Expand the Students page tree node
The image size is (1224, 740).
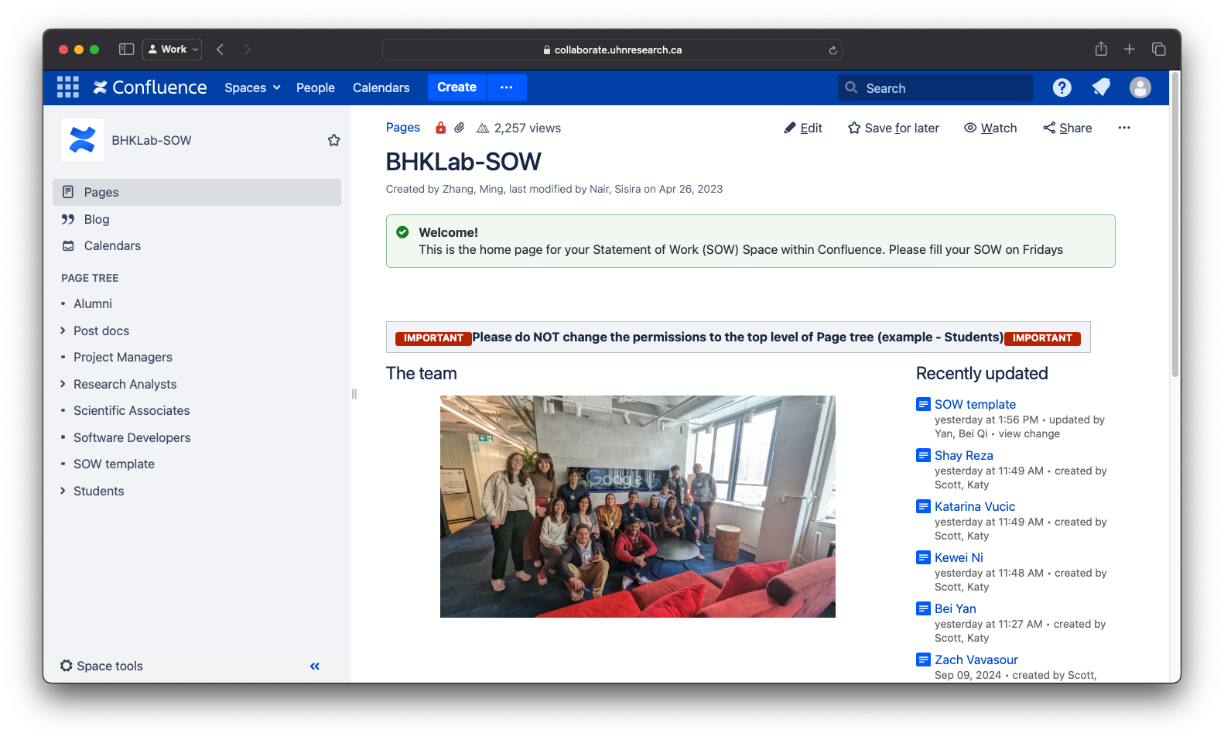[63, 491]
